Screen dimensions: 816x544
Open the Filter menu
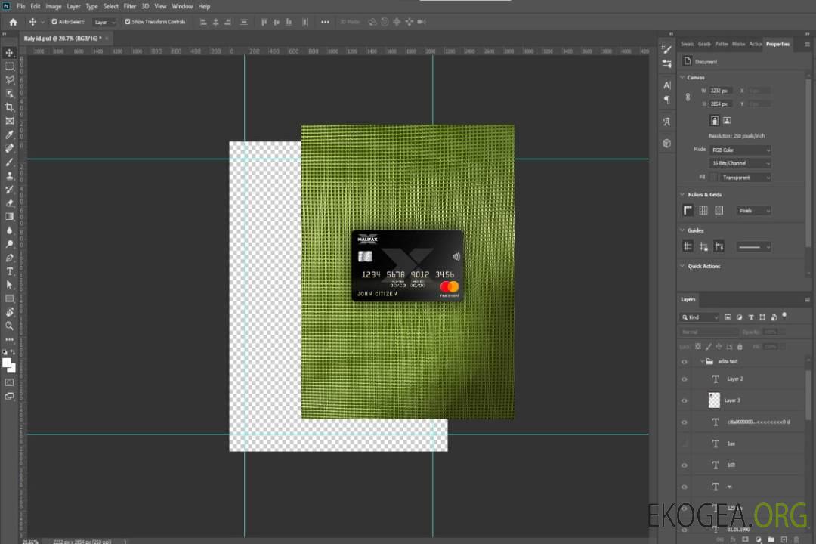point(130,6)
